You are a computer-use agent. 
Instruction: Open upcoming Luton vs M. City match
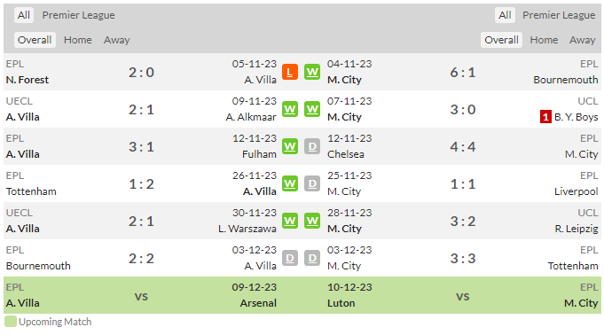tap(463, 295)
